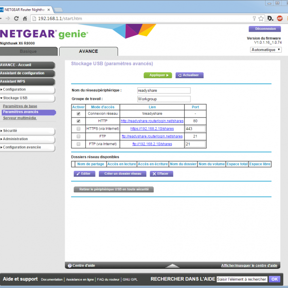
Task: Click the help center question mark icon
Action: coord(70,265)
